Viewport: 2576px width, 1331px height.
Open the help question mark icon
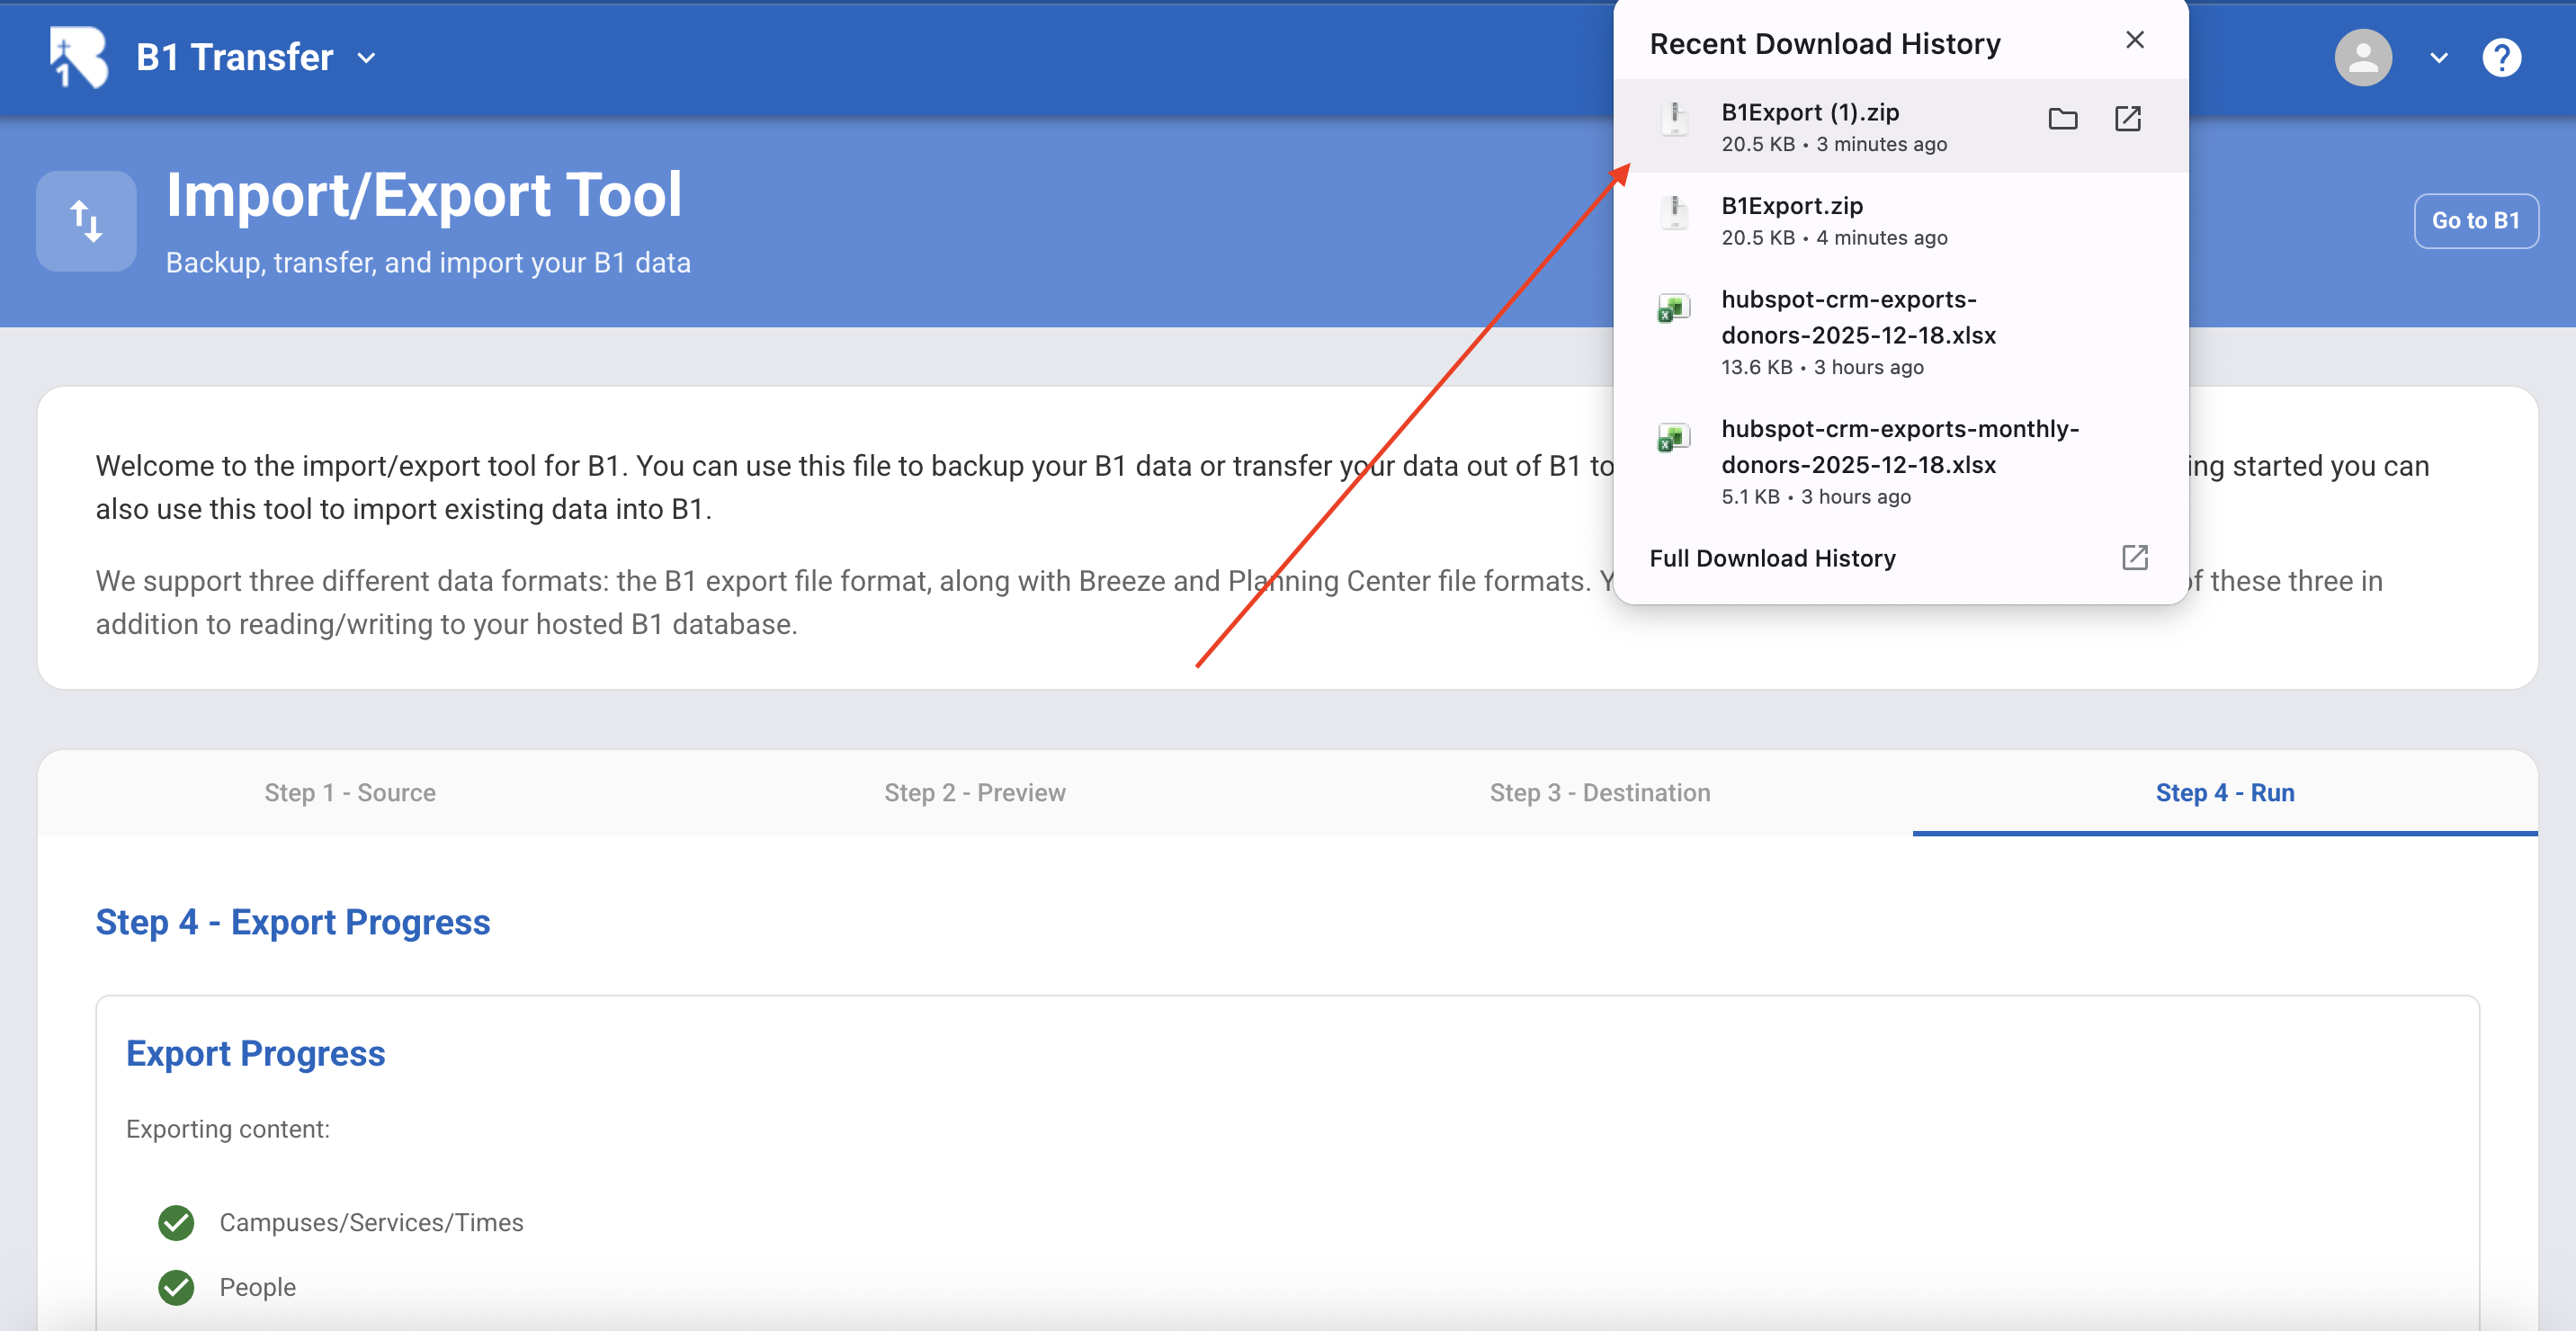[x=2500, y=58]
